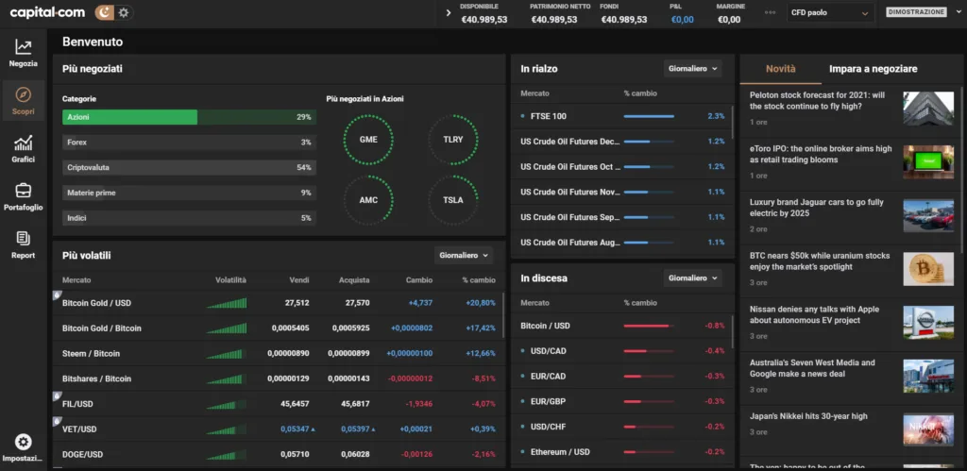The width and height of the screenshot is (967, 471).
Task: Click VET/USD sell price 0,05347
Action: 297,429
